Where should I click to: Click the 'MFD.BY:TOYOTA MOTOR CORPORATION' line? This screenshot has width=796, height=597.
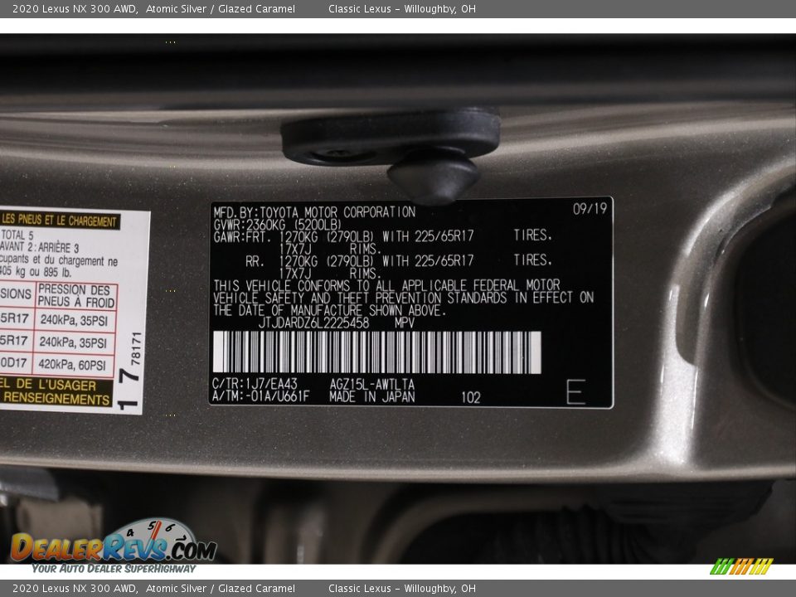click(314, 211)
